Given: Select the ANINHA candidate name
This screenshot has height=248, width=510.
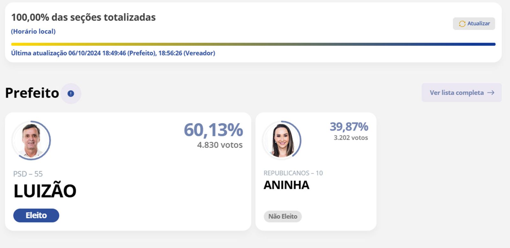Looking at the screenshot, I should 286,185.
